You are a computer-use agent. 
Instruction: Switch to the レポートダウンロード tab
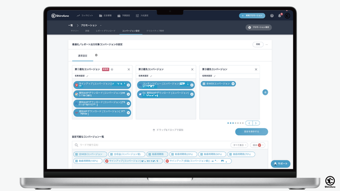pyautogui.click(x=106, y=31)
